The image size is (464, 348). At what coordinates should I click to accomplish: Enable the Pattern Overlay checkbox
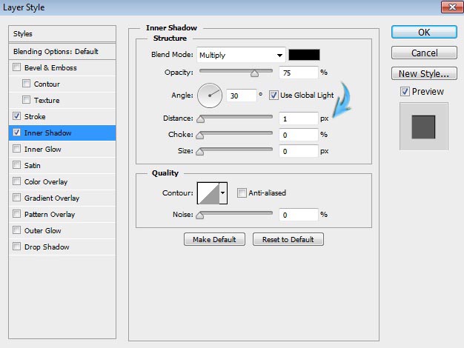pyautogui.click(x=17, y=213)
